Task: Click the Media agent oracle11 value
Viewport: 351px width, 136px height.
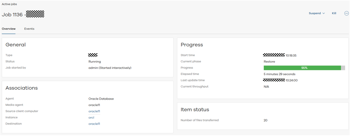Action: (94, 105)
